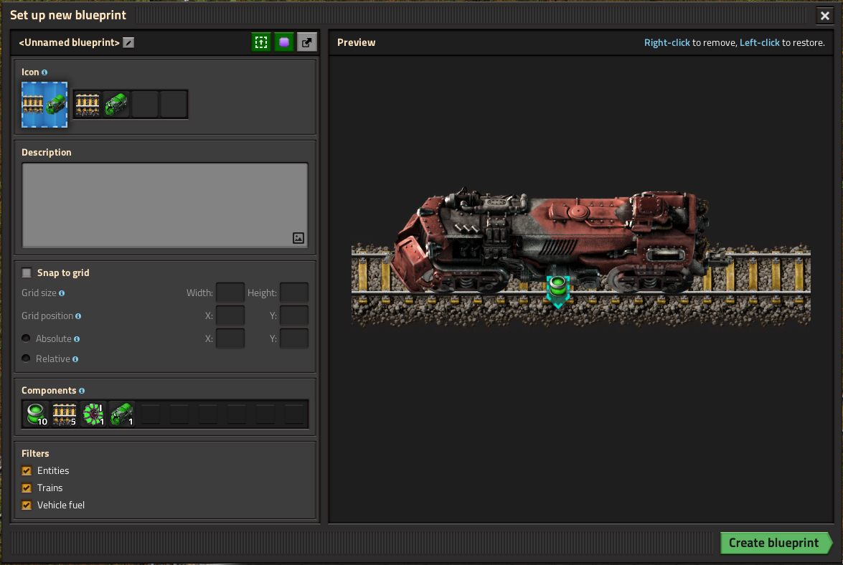Focus the grid Width field

click(230, 293)
